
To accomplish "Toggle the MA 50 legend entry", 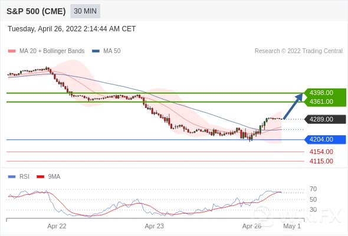I will click(x=106, y=51).
